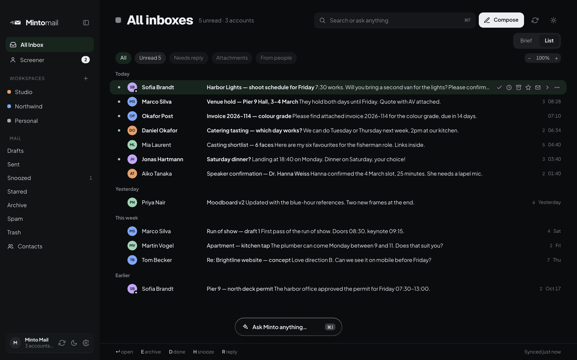Star the Harbor Lights email
The image size is (577, 360).
(528, 87)
